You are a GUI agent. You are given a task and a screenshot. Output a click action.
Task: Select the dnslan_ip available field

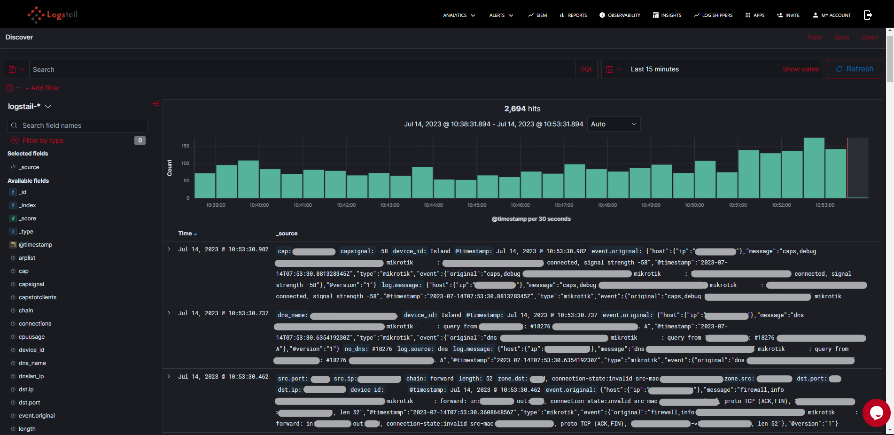(31, 376)
